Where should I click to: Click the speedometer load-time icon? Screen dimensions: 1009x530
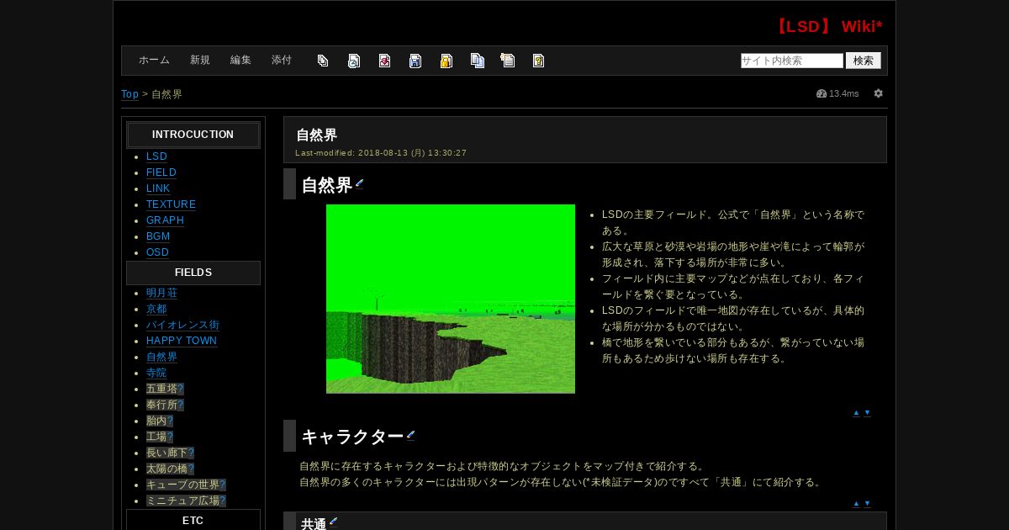point(821,93)
